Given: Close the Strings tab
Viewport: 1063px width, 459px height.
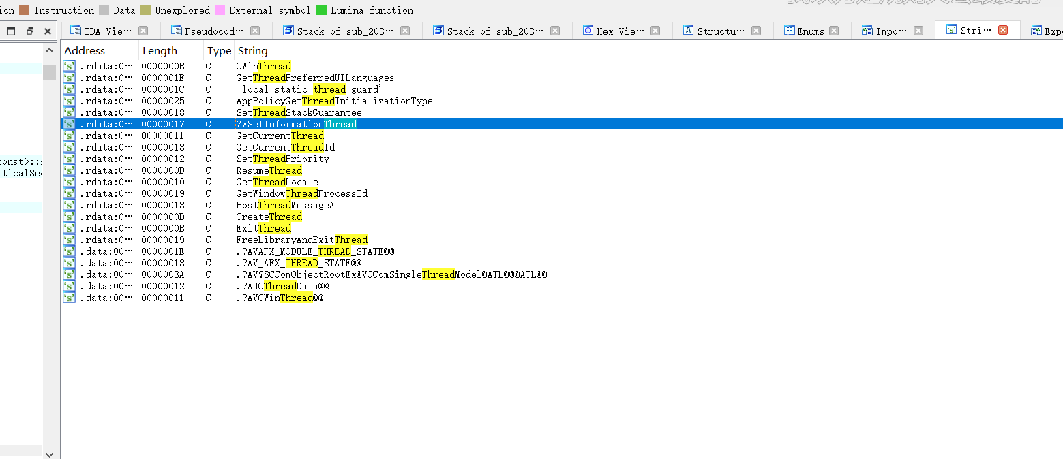Looking at the screenshot, I should [1002, 30].
